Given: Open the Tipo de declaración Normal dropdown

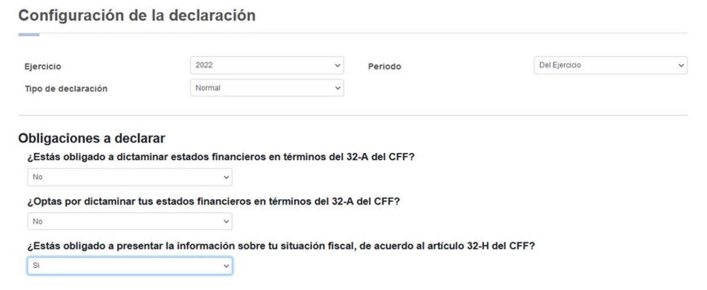Looking at the screenshot, I should (266, 88).
